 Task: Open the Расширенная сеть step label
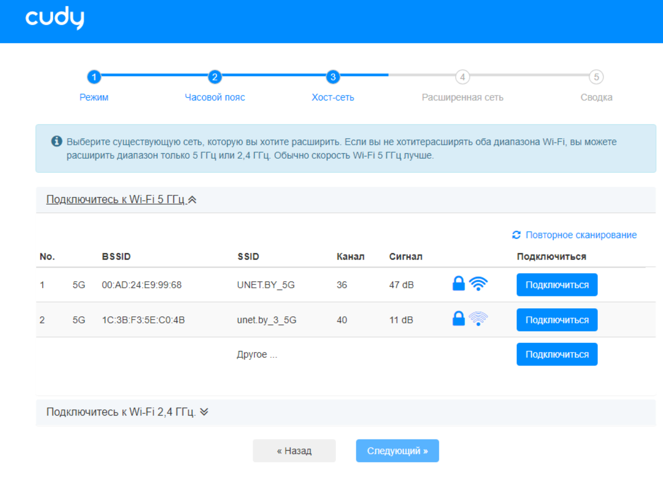click(x=463, y=98)
